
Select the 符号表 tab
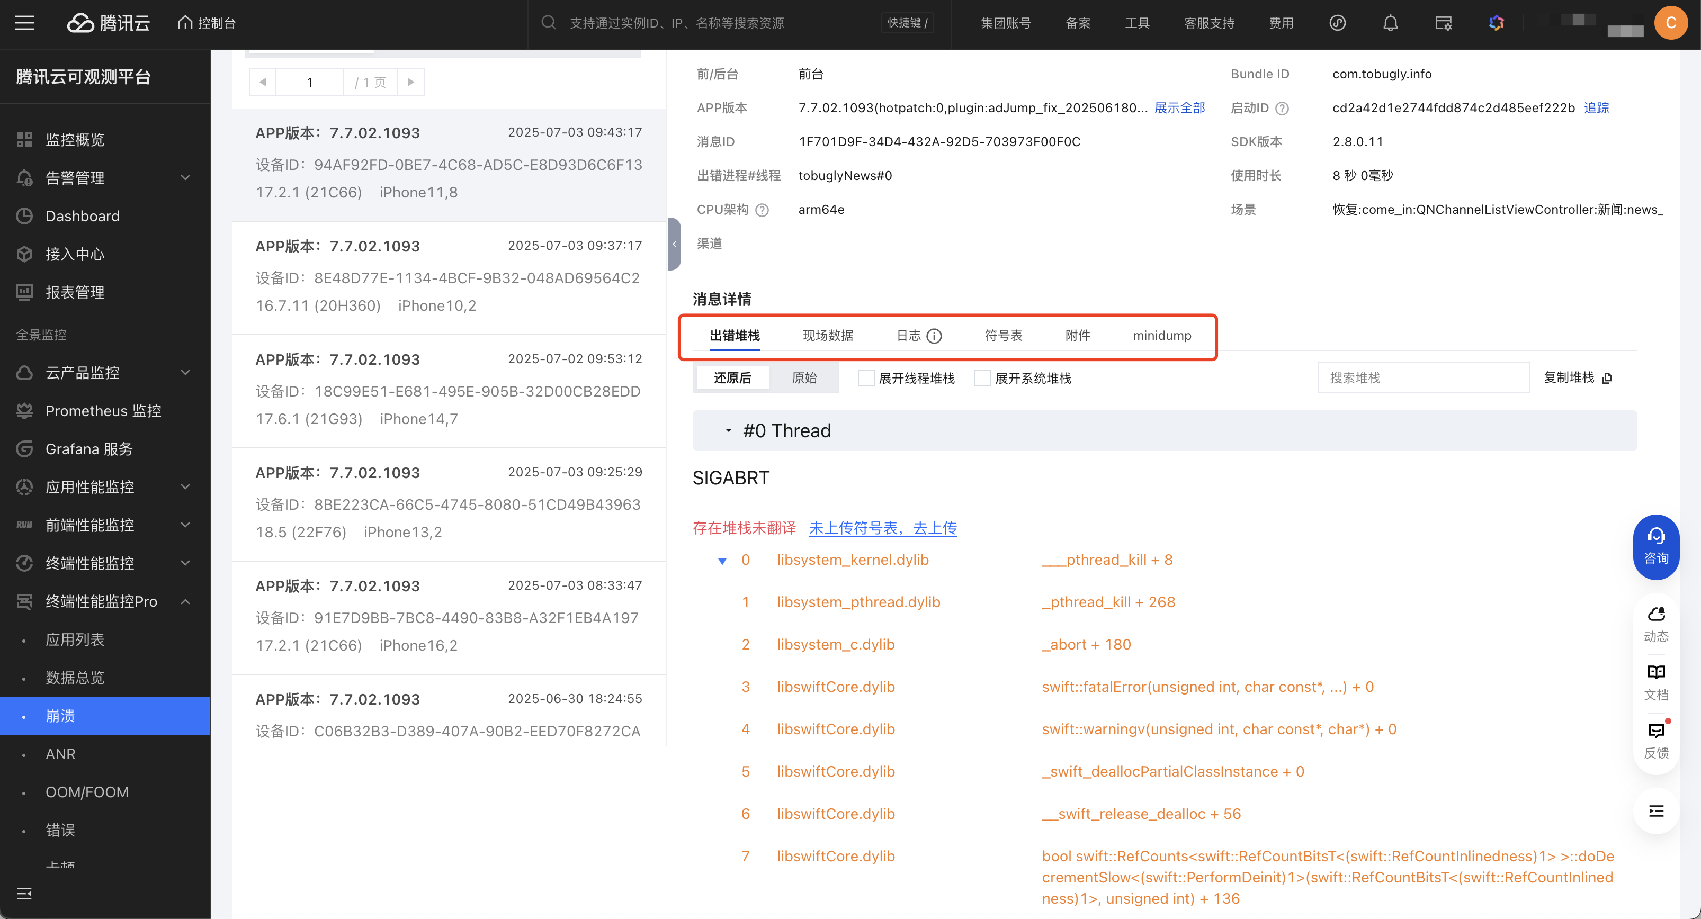click(x=1003, y=336)
